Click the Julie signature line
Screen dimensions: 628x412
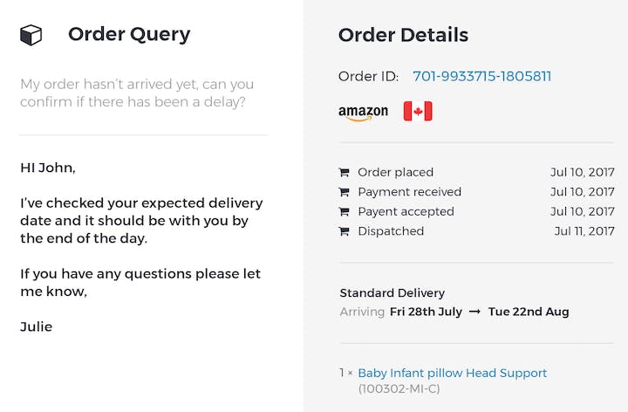coord(36,327)
